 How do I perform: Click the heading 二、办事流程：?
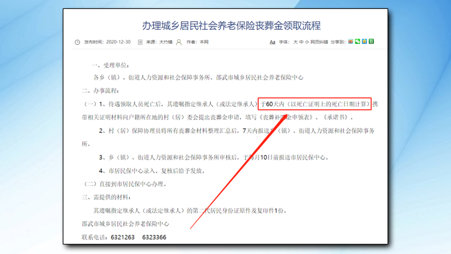coord(100,91)
